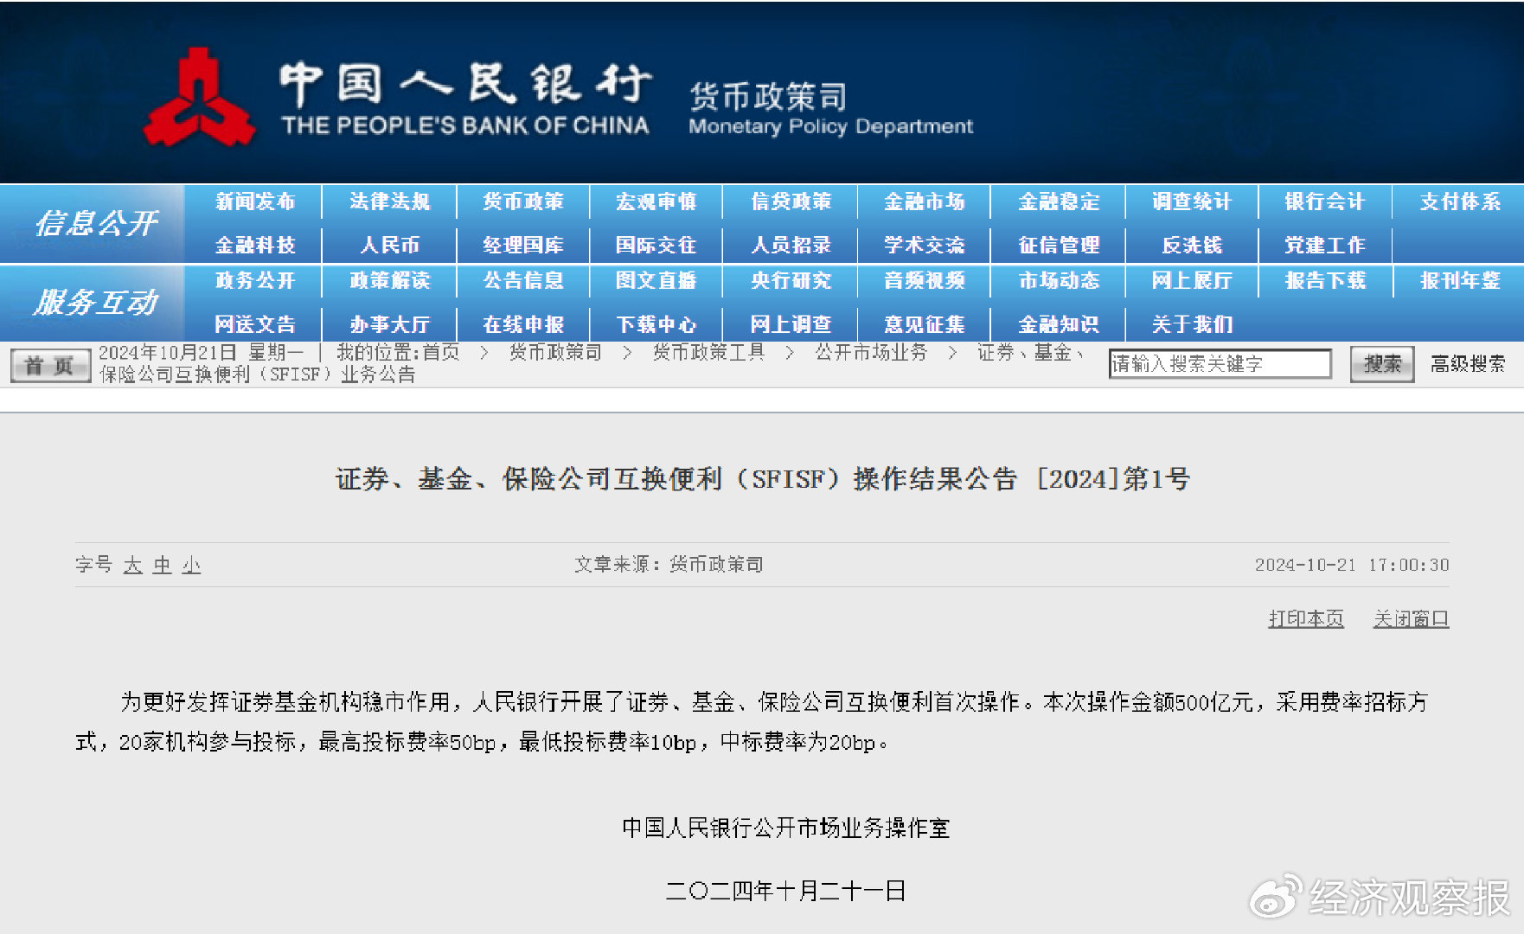Click 打印本页 print link
Image resolution: width=1524 pixels, height=934 pixels.
[1305, 618]
